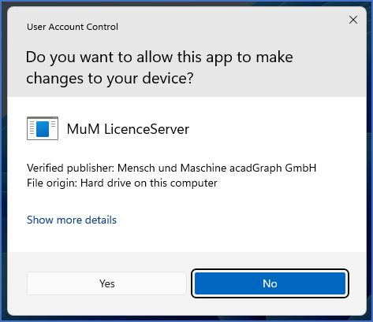The width and height of the screenshot is (373, 322).
Task: Click the "Do you want to allow" heading
Action: pyautogui.click(x=159, y=68)
